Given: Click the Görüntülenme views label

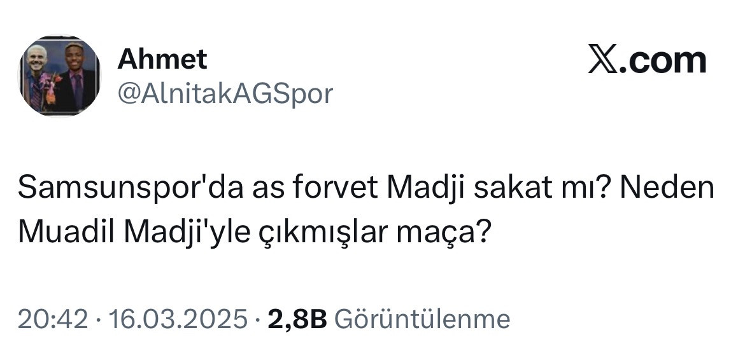Looking at the screenshot, I should pos(422,319).
